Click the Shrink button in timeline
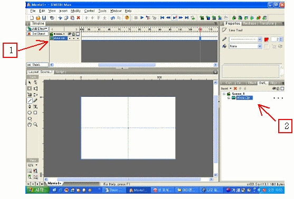294x199 pixels. (x=37, y=65)
